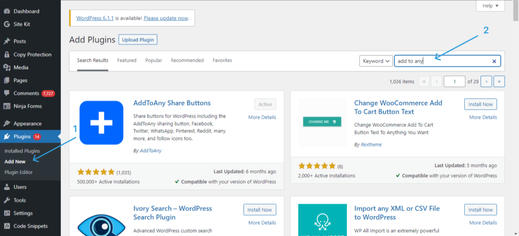The height and width of the screenshot is (236, 519).
Task: Switch to the Popular tab
Action: 154,60
